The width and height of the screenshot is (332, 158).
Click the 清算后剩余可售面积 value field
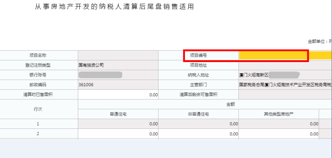coord(285,95)
